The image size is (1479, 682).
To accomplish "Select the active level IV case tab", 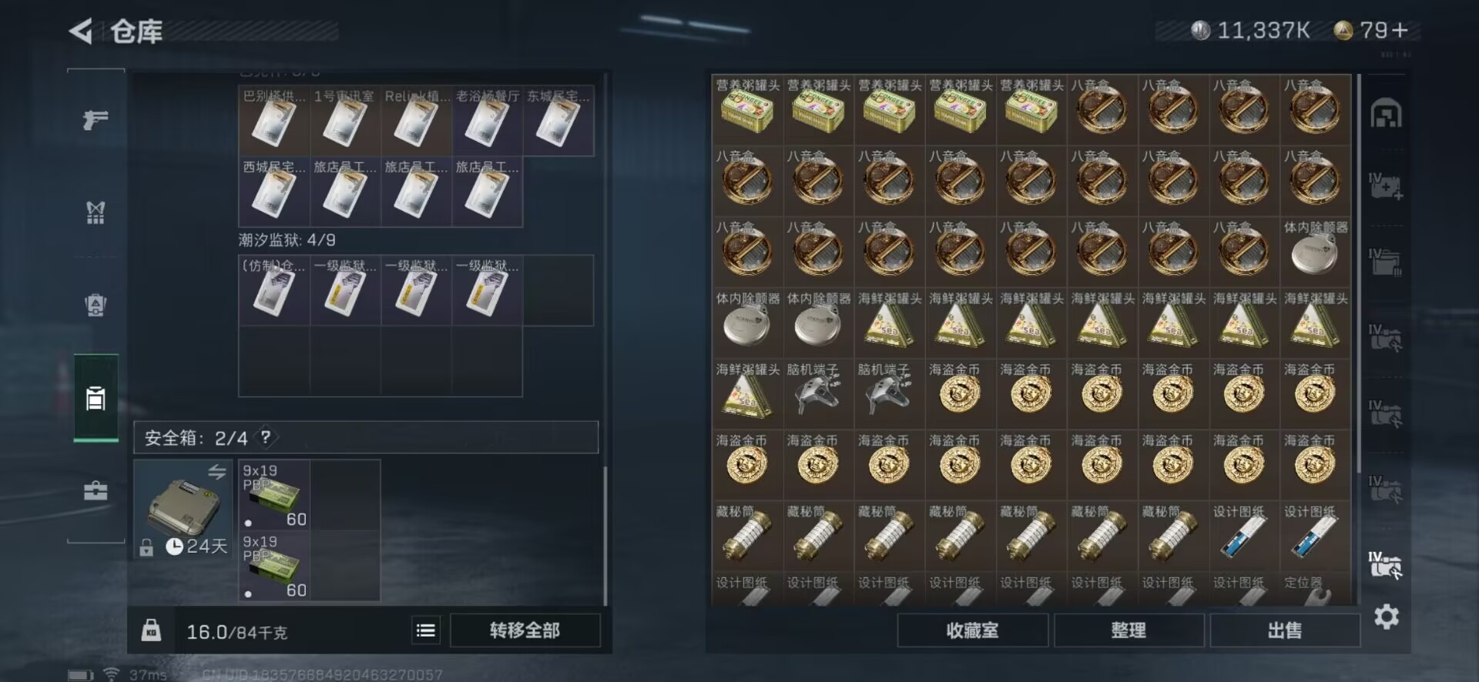I will point(1386,566).
